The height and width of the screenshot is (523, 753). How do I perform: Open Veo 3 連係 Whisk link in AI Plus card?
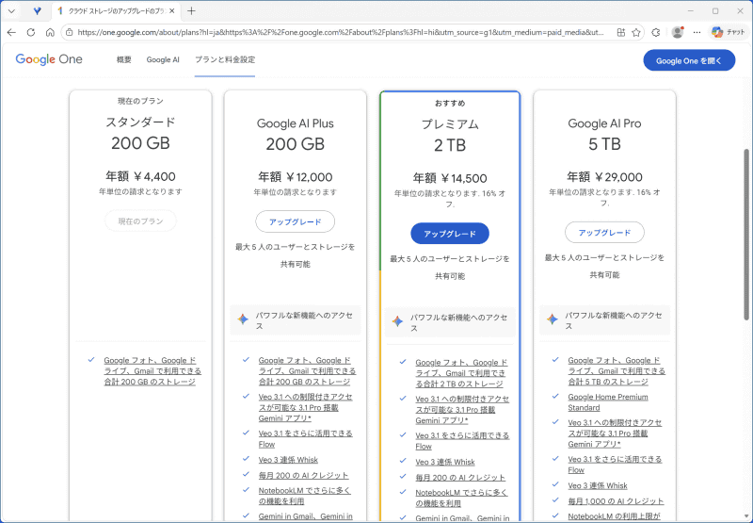tap(288, 460)
